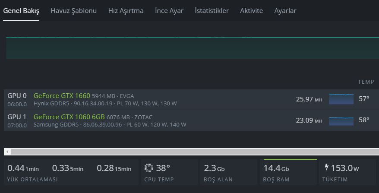Click the CPU chip icon
The width and height of the screenshot is (379, 193).
click(148, 168)
